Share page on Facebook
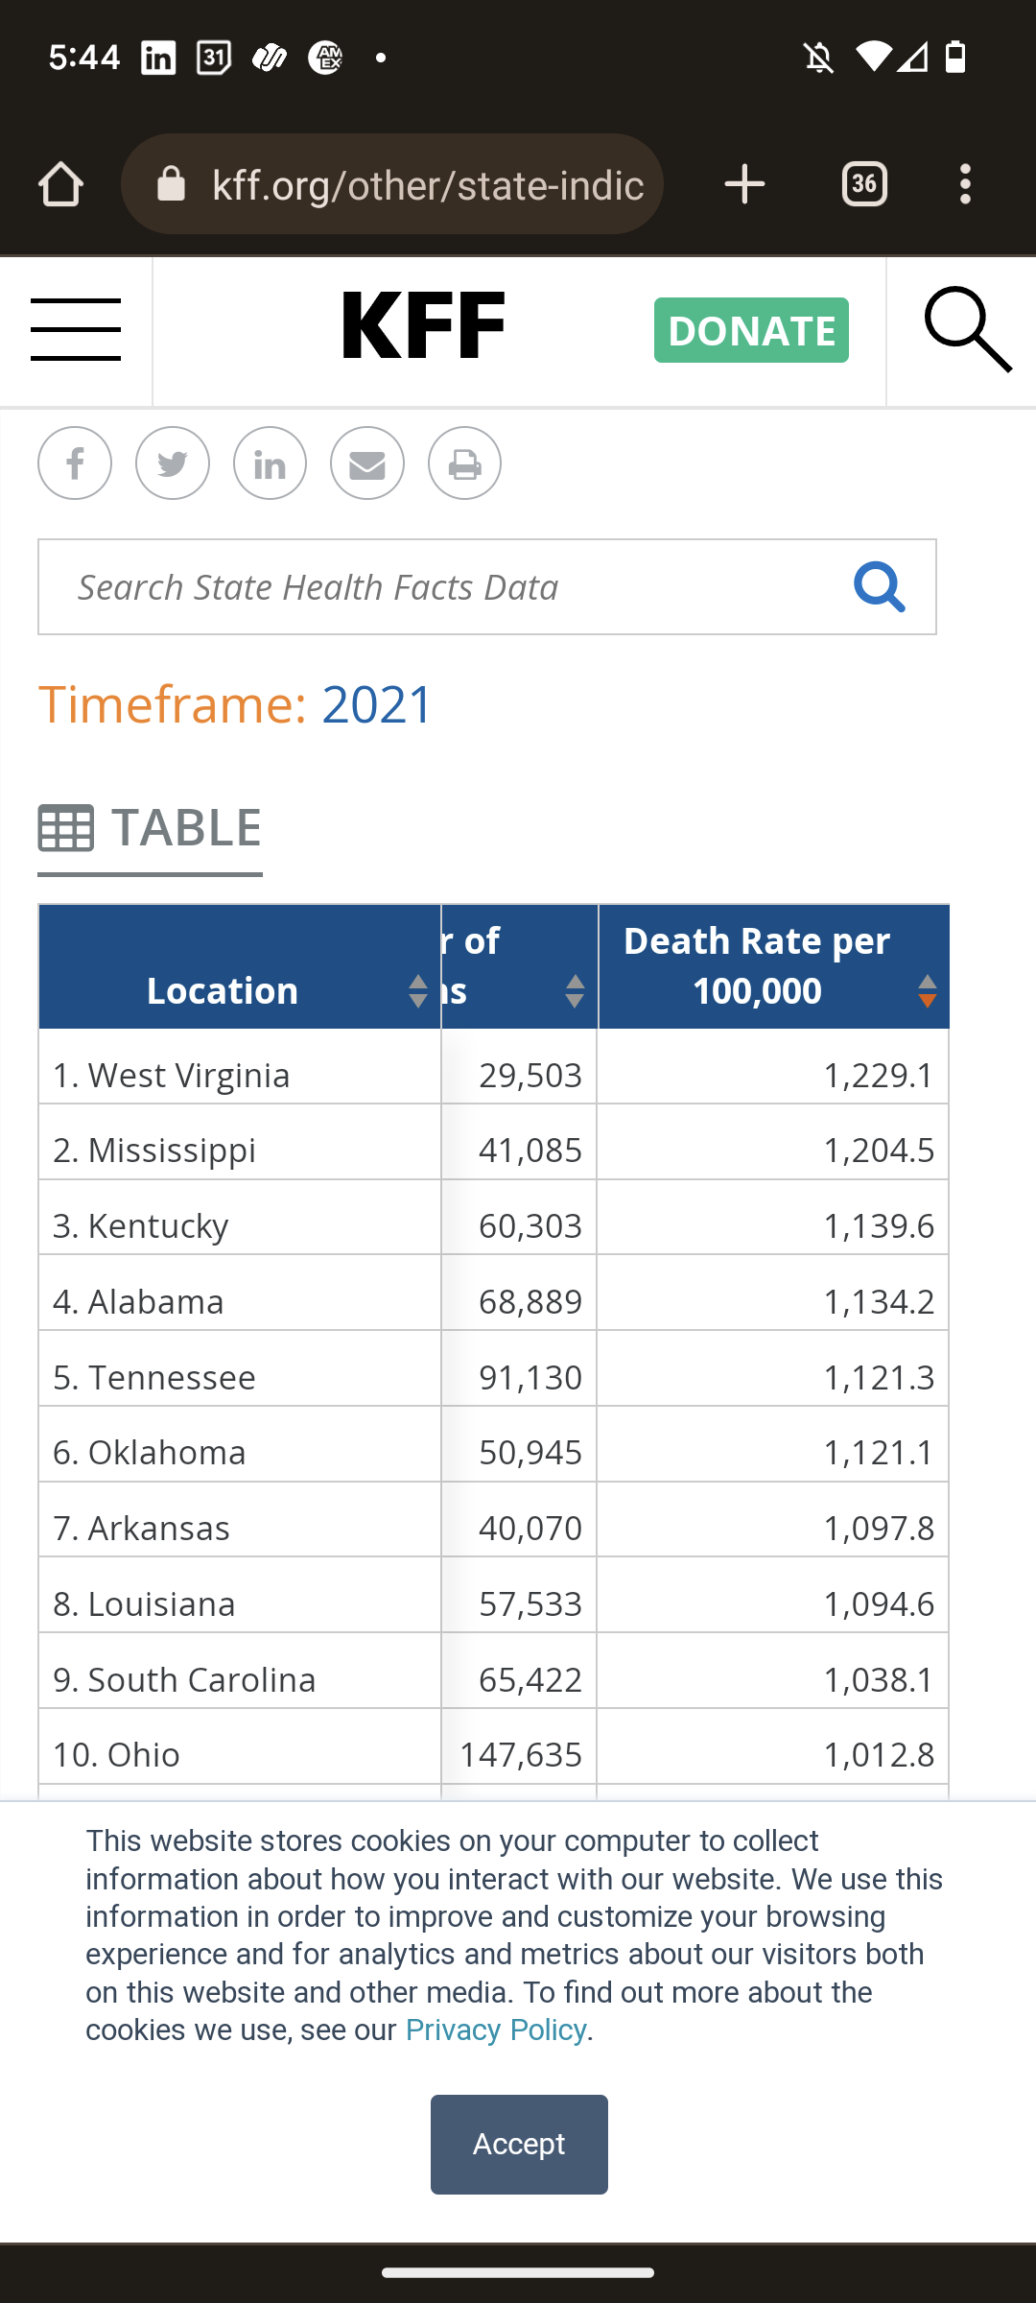 point(75,464)
